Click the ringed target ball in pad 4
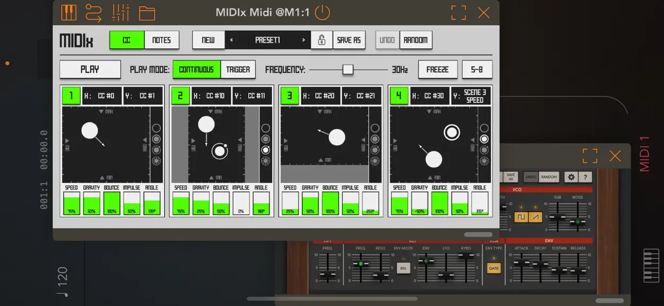 (x=452, y=132)
